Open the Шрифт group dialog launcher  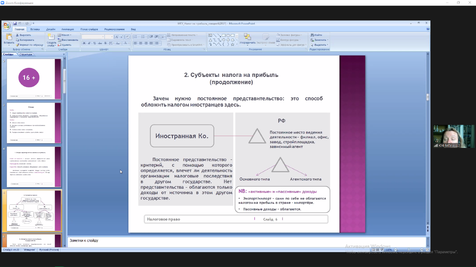[x=129, y=49]
